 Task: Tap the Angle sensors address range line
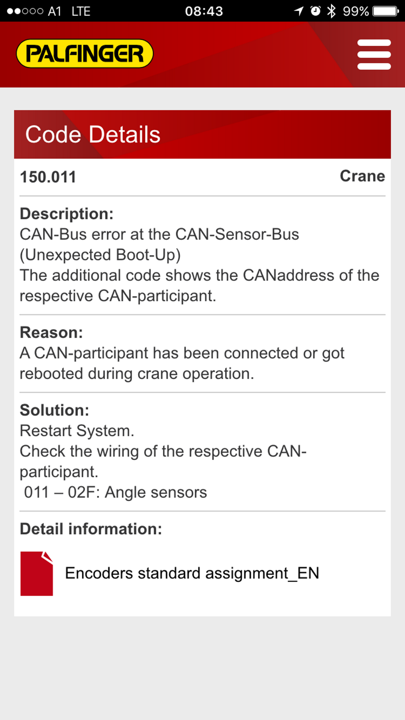[115, 492]
